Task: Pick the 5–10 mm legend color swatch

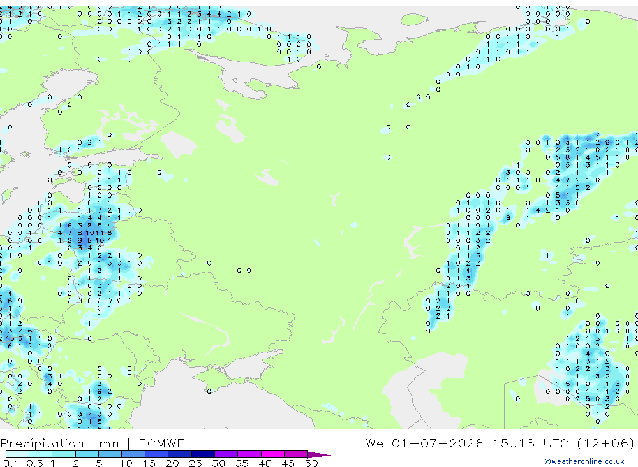Action: (x=110, y=454)
